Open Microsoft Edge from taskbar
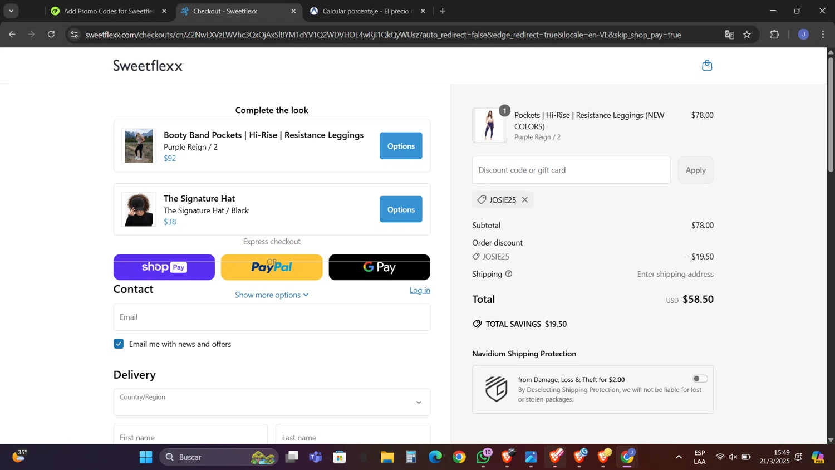 point(435,457)
